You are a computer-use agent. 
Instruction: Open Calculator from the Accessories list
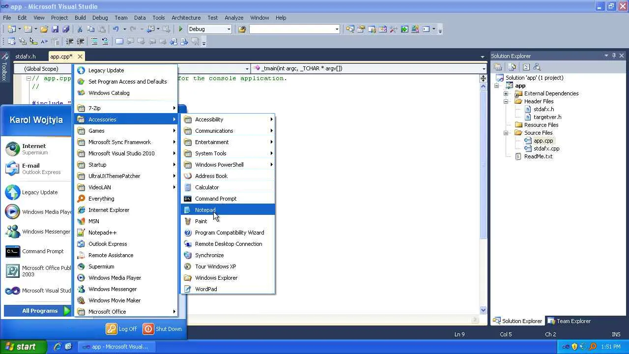pos(228,187)
